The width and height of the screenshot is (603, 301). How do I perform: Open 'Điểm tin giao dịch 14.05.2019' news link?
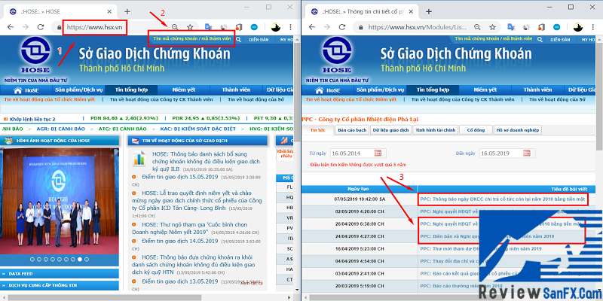pos(180,241)
